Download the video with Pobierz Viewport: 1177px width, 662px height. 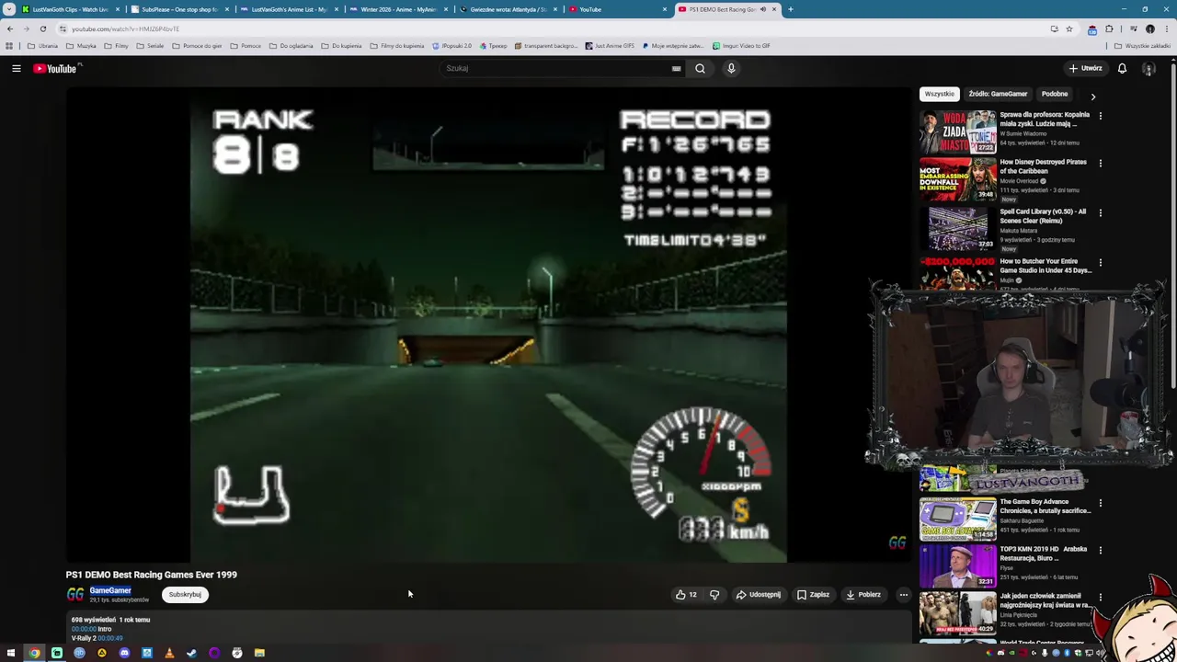click(863, 594)
